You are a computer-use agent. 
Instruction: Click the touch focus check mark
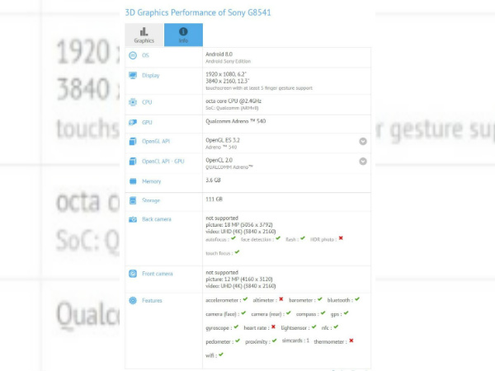coord(237,252)
